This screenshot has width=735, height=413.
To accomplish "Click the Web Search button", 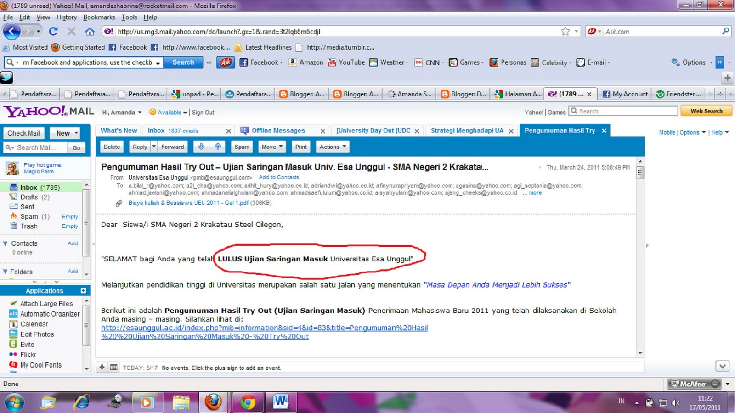I will pyautogui.click(x=707, y=111).
